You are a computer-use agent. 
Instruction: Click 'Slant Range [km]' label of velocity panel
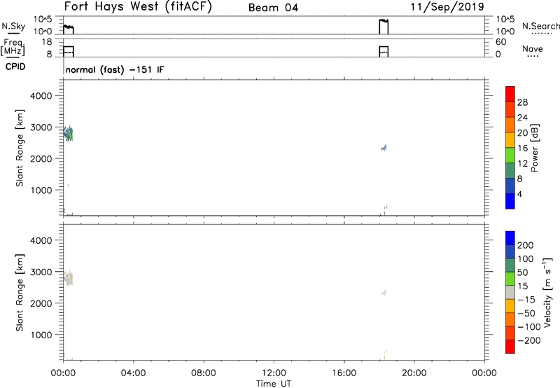click(20, 293)
